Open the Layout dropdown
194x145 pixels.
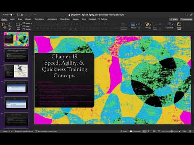point(27,23)
